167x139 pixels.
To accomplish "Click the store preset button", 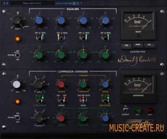I will 58,3.
